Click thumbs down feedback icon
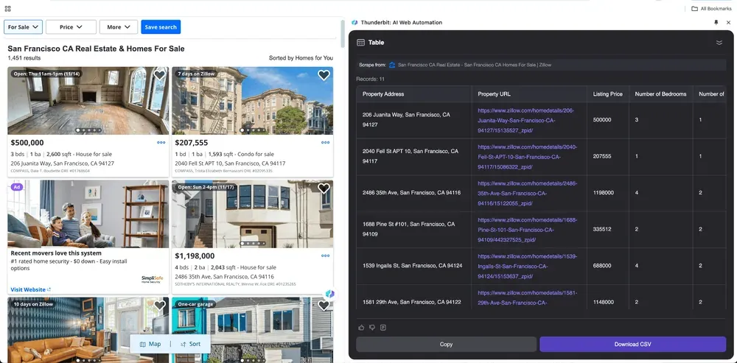 pos(371,328)
